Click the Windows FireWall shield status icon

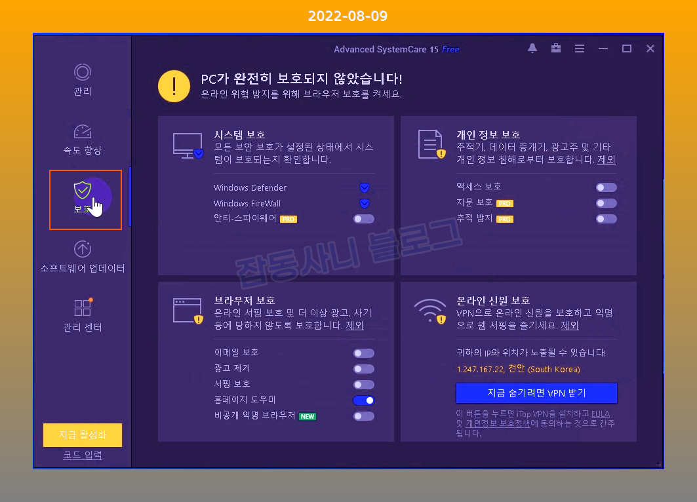(365, 203)
